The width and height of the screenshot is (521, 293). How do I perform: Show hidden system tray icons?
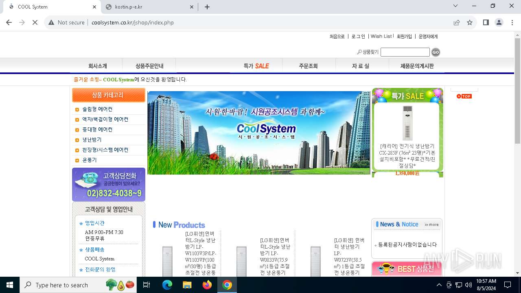point(439,285)
